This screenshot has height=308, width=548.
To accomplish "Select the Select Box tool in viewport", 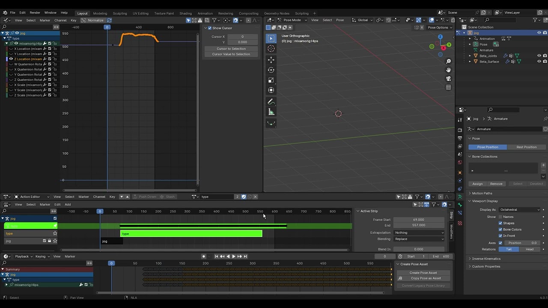I will [271, 38].
